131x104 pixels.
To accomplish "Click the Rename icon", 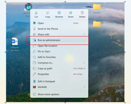I will [x=59, y=13].
